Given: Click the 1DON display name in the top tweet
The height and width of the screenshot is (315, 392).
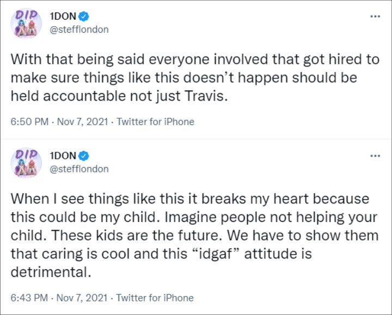Looking at the screenshot, I should [63, 16].
